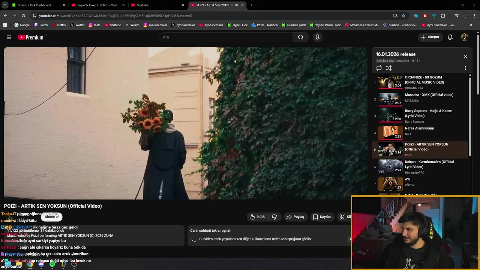Open Yayıncı Paneli | Kick bookmark
This screenshot has height=270, width=480.
(x=325, y=25)
